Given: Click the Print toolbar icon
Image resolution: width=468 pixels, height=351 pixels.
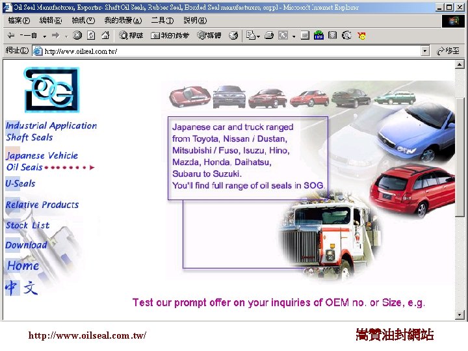Looking at the screenshot, I should 269,36.
